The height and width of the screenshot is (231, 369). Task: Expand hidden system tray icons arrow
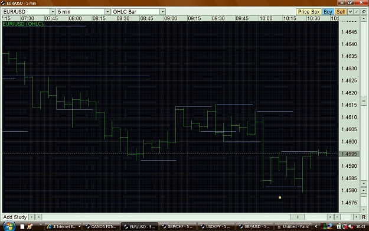(316, 226)
